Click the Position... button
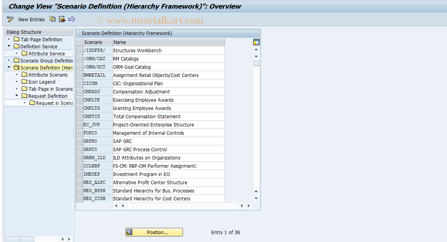The height and width of the screenshot is (242, 447). 154,232
